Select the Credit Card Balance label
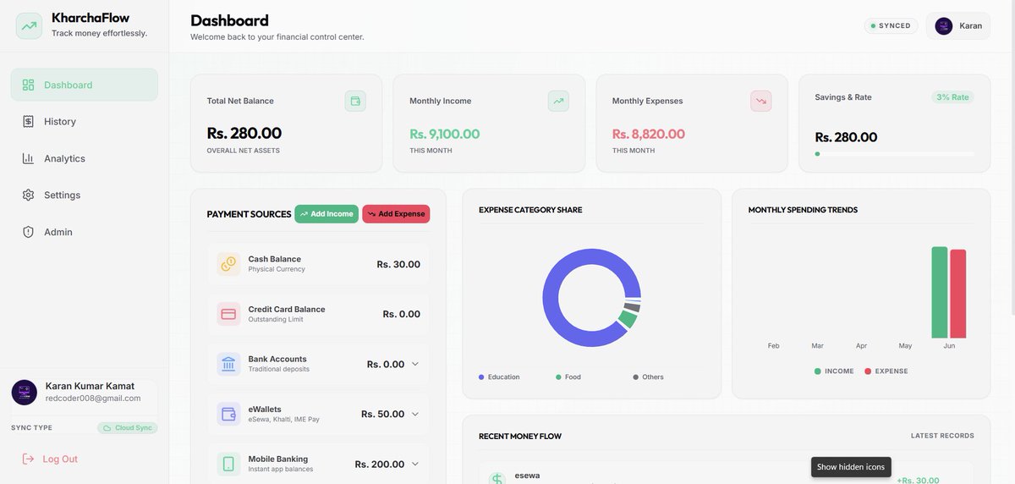1015x484 pixels. tap(287, 309)
